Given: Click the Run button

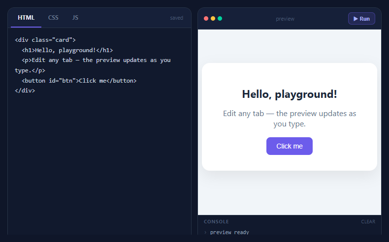Looking at the screenshot, I should 361,19.
